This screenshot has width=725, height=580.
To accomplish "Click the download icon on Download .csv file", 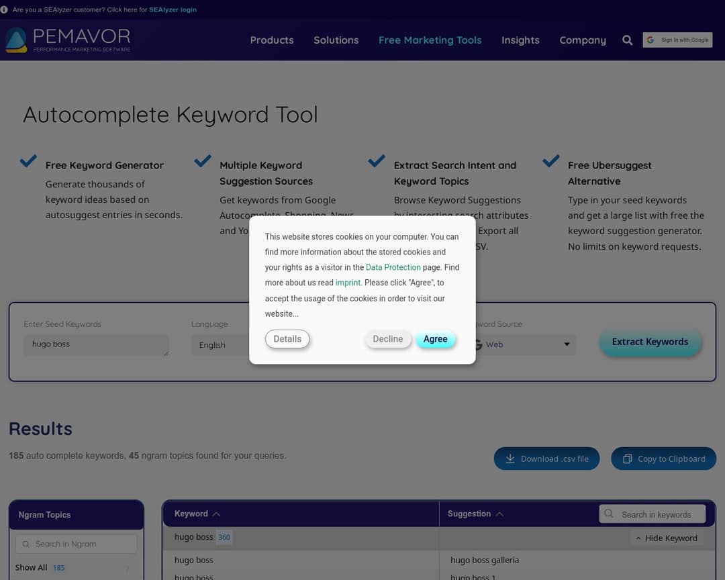I will pos(511,458).
